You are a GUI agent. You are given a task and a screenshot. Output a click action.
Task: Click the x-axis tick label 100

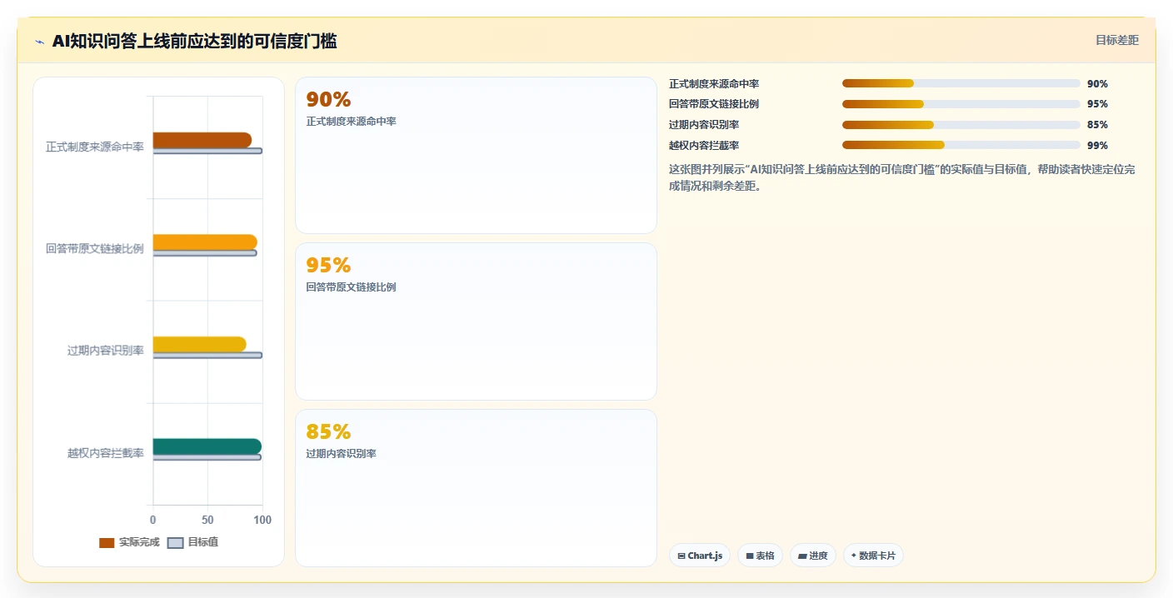tap(262, 520)
